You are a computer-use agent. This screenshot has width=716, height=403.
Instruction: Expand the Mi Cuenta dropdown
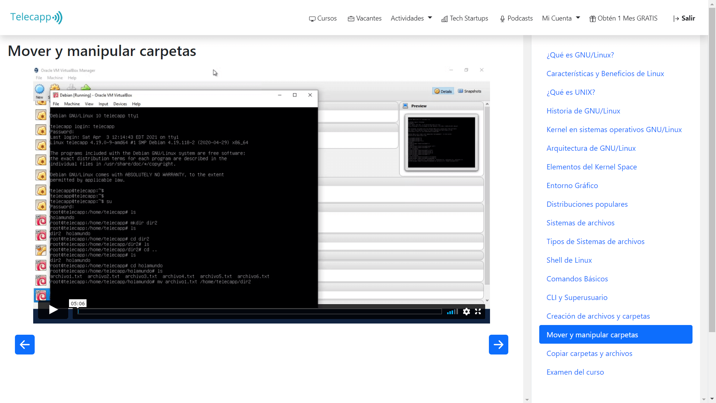click(561, 18)
